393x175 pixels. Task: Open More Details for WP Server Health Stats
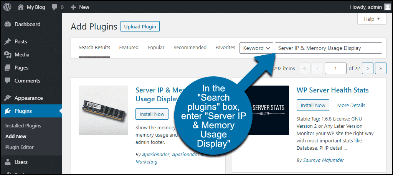pyautogui.click(x=351, y=105)
